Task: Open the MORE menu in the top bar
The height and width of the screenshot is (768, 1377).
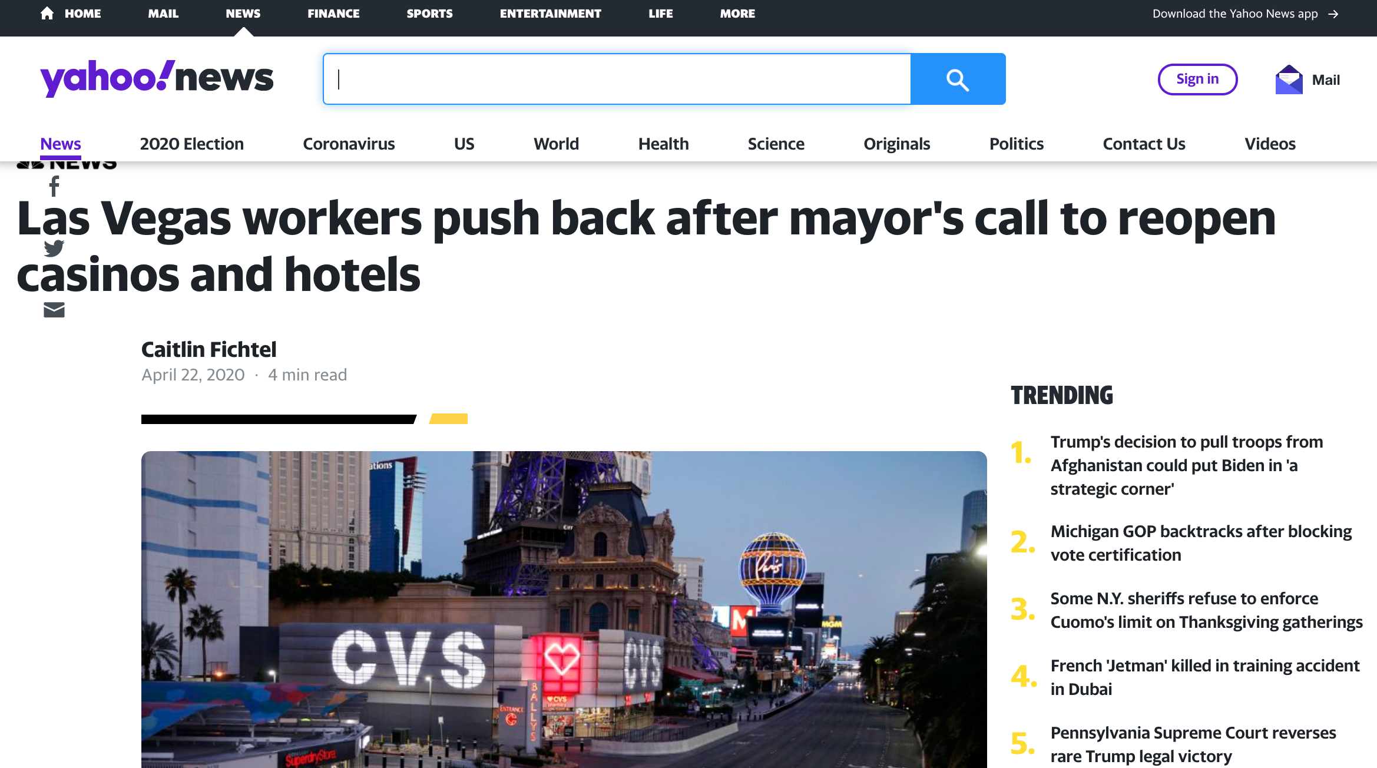Action: pos(737,14)
